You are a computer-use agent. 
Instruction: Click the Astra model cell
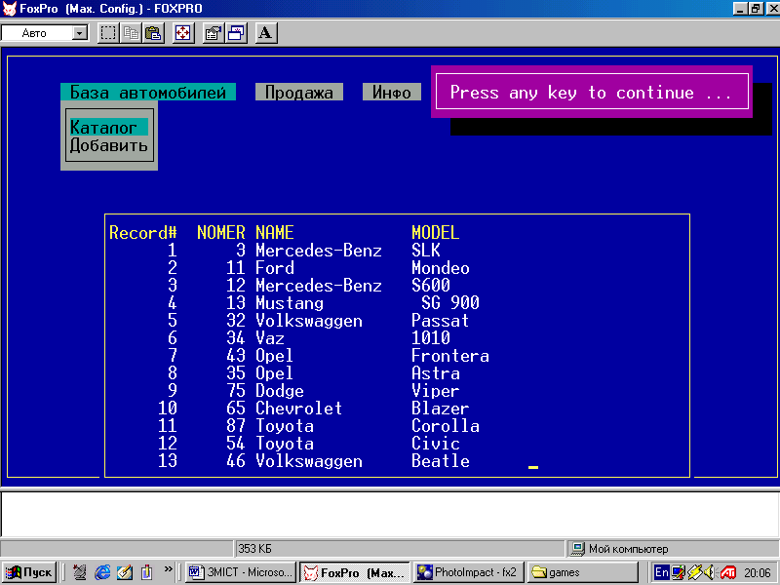[436, 373]
